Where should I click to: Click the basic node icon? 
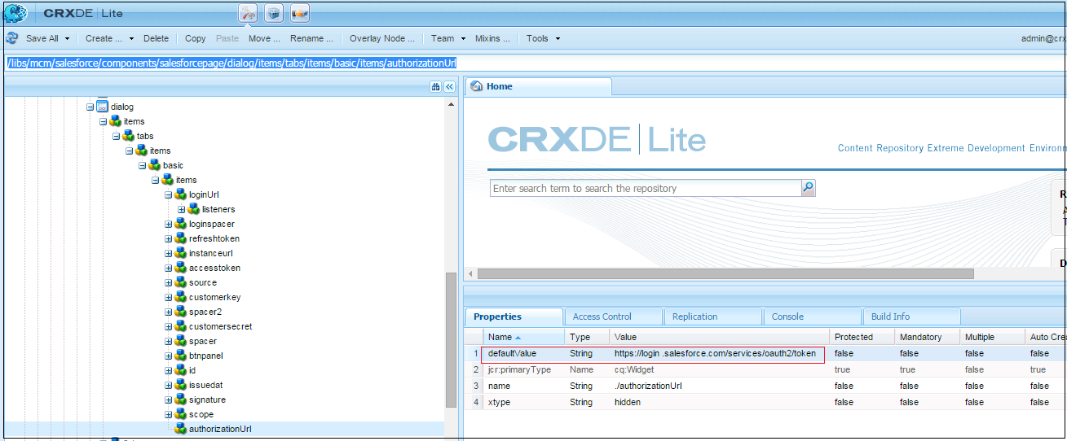pos(155,165)
